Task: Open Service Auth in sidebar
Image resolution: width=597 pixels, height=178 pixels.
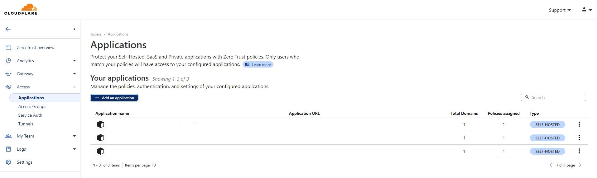Action: tap(30, 115)
